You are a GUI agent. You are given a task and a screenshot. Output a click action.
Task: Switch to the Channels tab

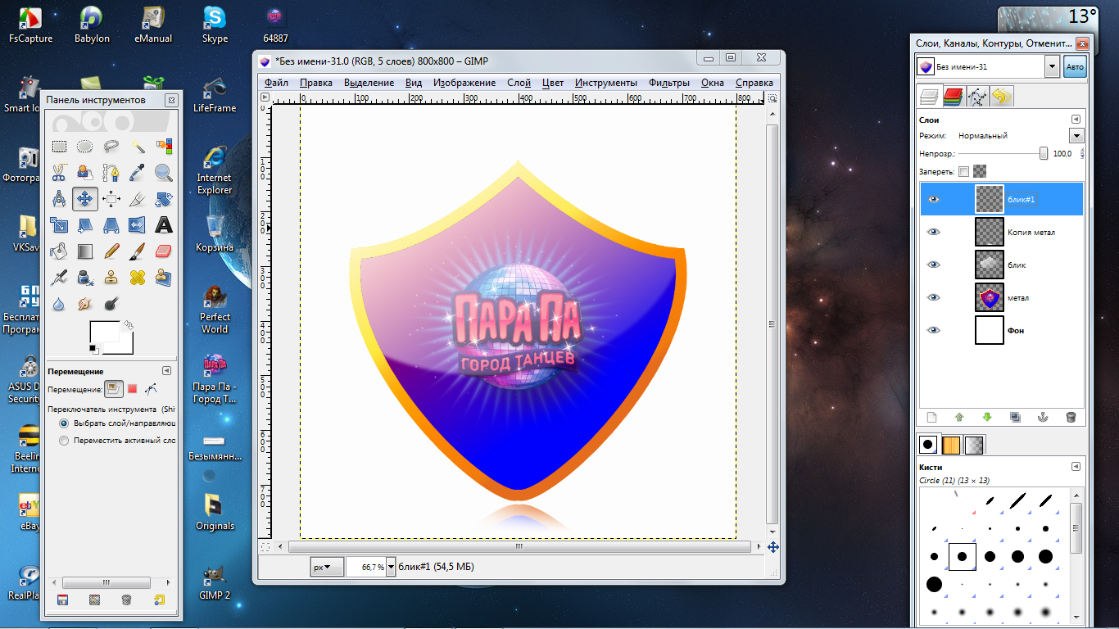coord(952,97)
